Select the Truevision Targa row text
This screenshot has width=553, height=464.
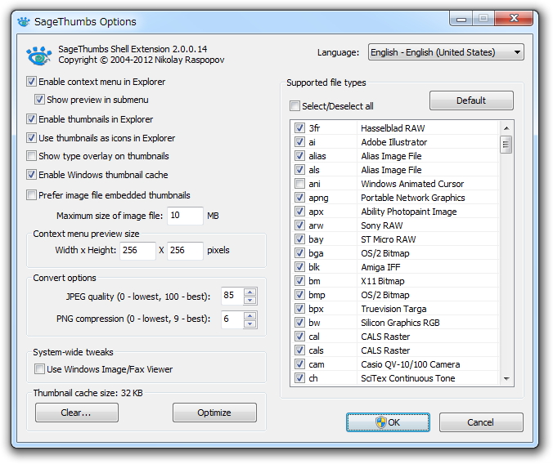[x=393, y=309]
